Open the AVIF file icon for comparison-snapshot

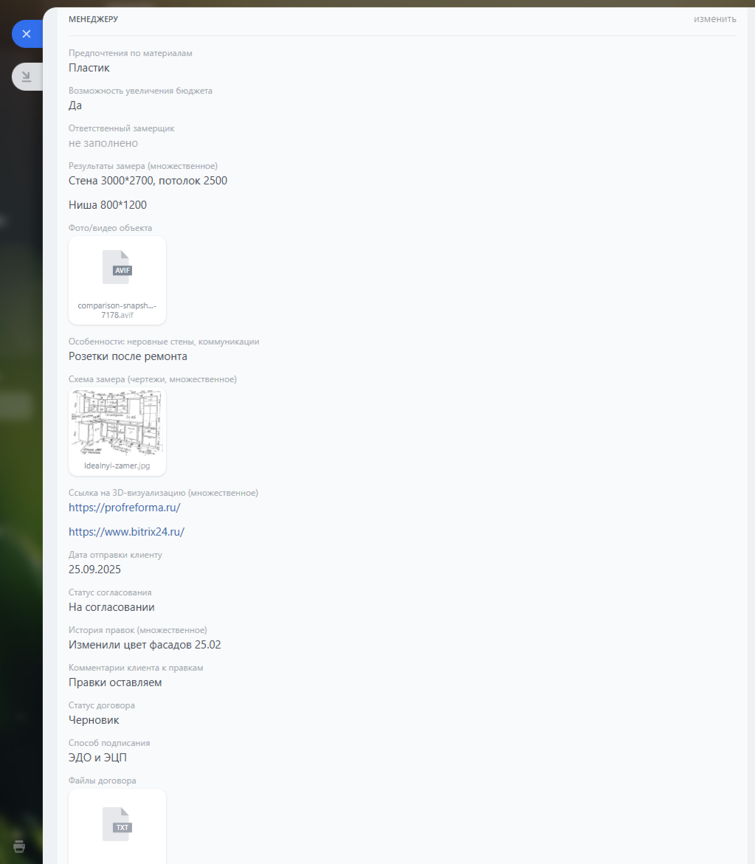(117, 267)
